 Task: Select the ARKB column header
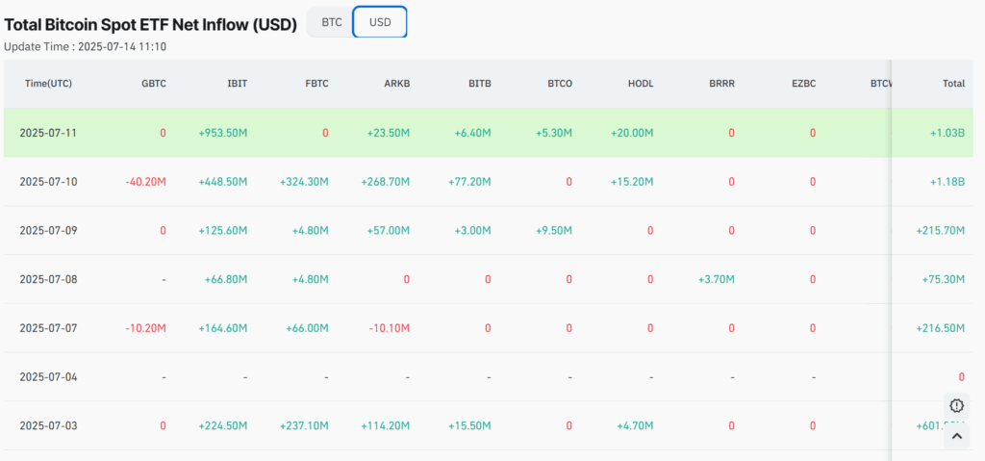coord(397,84)
